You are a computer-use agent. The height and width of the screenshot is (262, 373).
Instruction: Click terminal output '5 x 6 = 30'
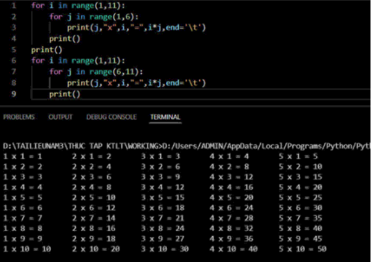tap(300, 208)
